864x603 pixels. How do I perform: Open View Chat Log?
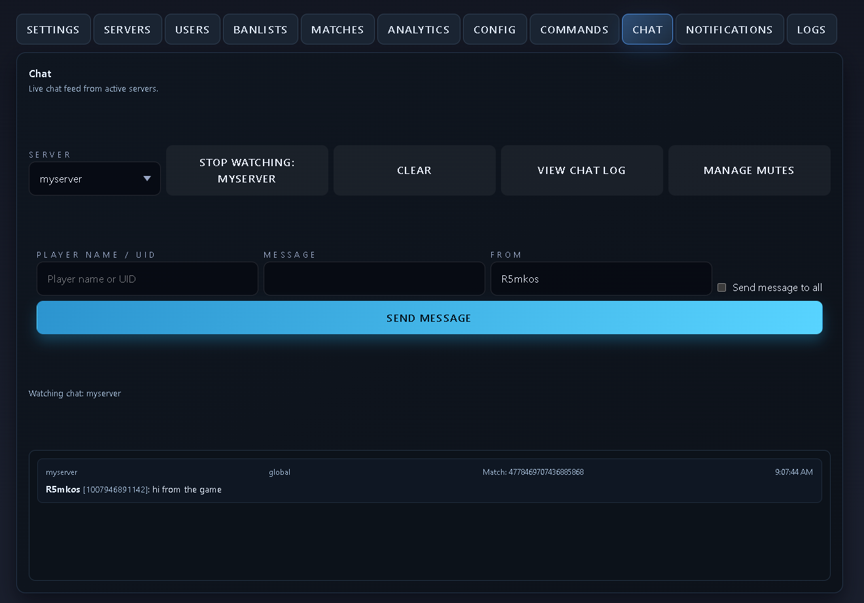(582, 171)
